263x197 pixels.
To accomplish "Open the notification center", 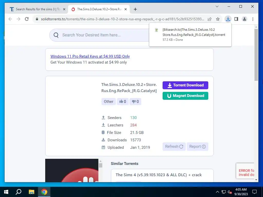I will pyautogui.click(x=255, y=192).
